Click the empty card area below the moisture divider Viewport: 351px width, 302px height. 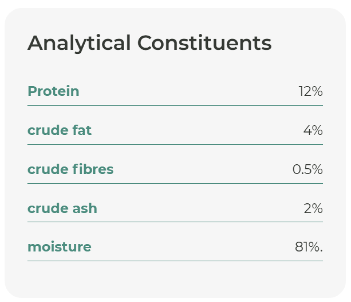(175, 279)
